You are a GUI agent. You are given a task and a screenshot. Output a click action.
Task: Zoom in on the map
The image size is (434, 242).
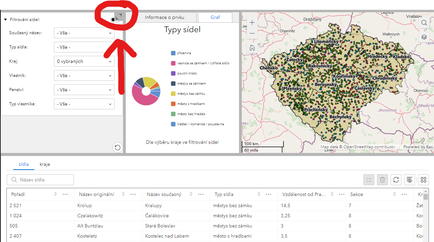(x=252, y=22)
